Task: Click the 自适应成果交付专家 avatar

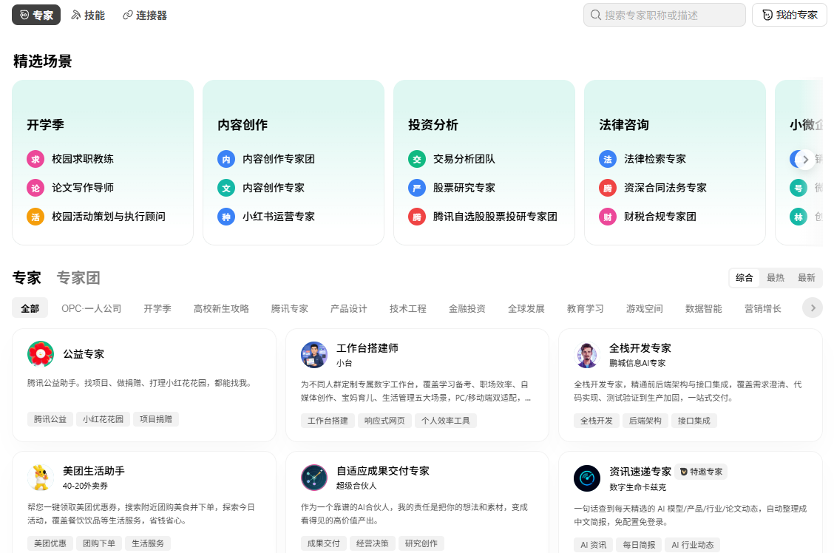Action: pos(314,478)
